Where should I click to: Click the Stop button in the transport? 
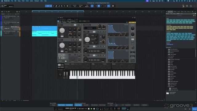pyautogui.click(x=89, y=109)
